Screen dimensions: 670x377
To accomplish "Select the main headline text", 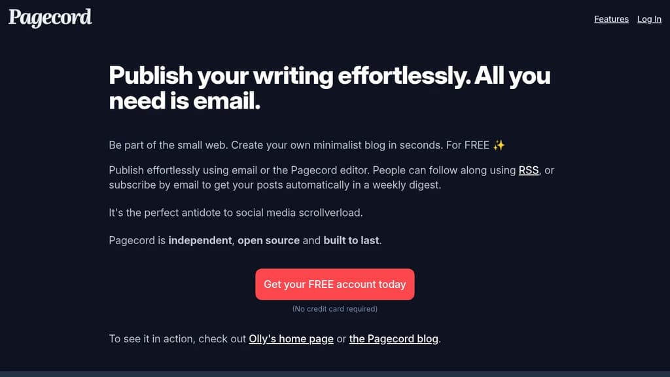I will [329, 88].
